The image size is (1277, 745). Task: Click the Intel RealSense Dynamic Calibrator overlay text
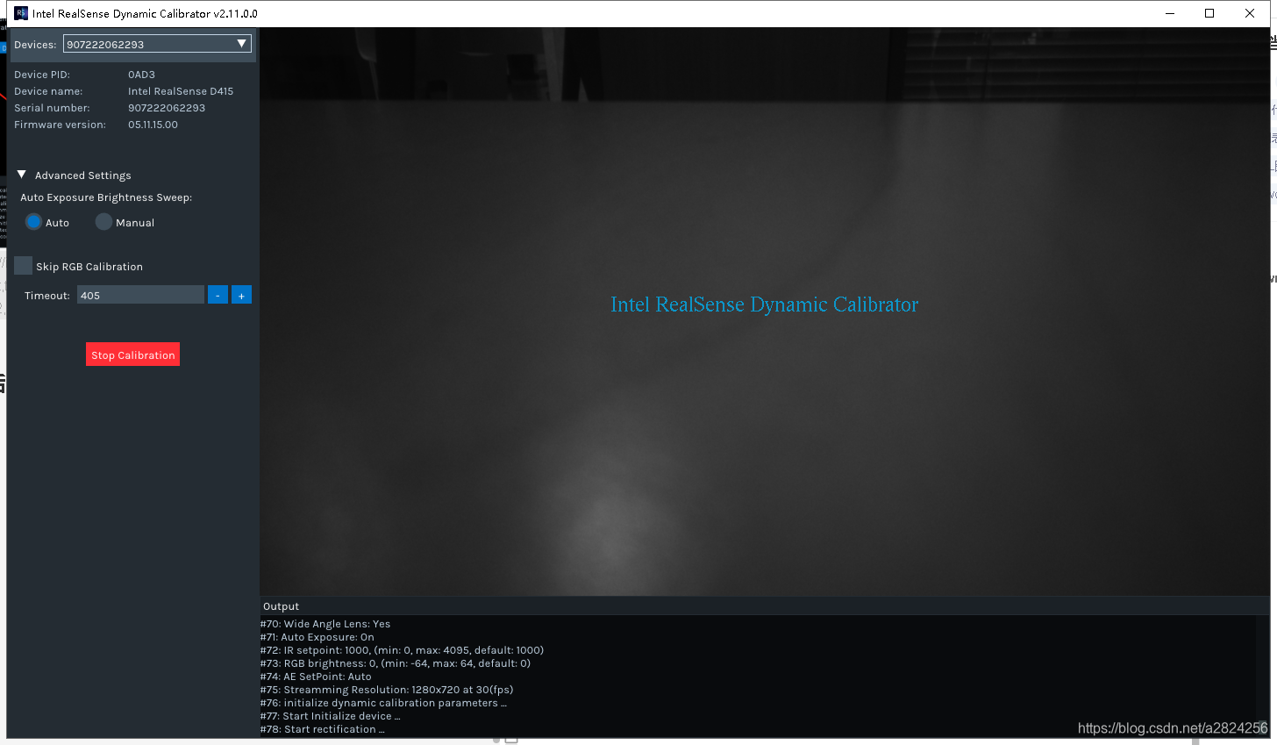pos(764,304)
